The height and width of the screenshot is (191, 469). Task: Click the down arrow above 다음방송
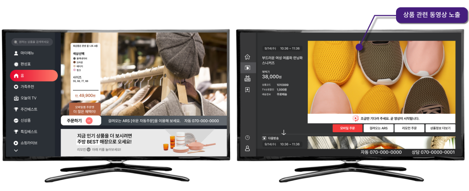coord(284,133)
